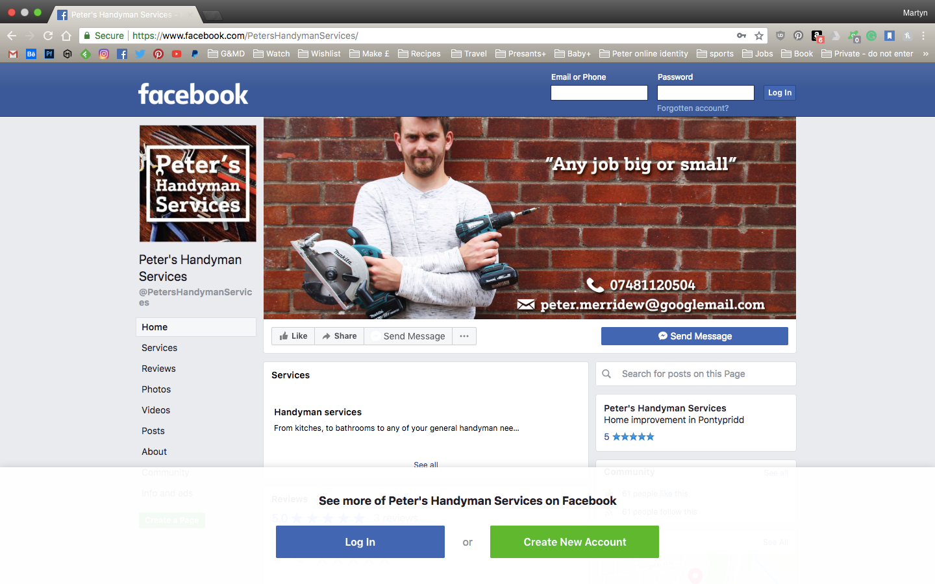935x584 pixels.
Task: Open the hexagon logo bookmark icon
Action: pyautogui.click(x=68, y=54)
